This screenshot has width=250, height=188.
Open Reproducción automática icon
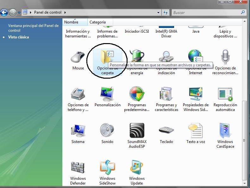225,95
